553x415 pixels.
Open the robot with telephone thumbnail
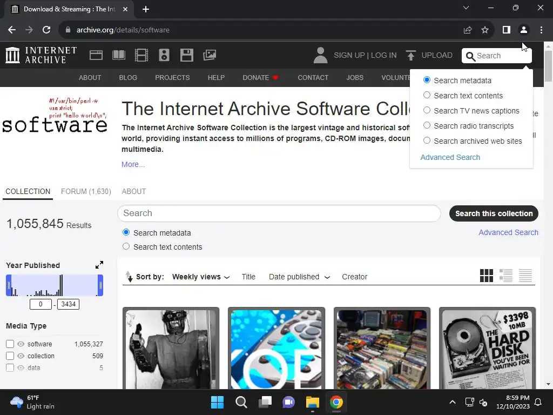click(171, 349)
